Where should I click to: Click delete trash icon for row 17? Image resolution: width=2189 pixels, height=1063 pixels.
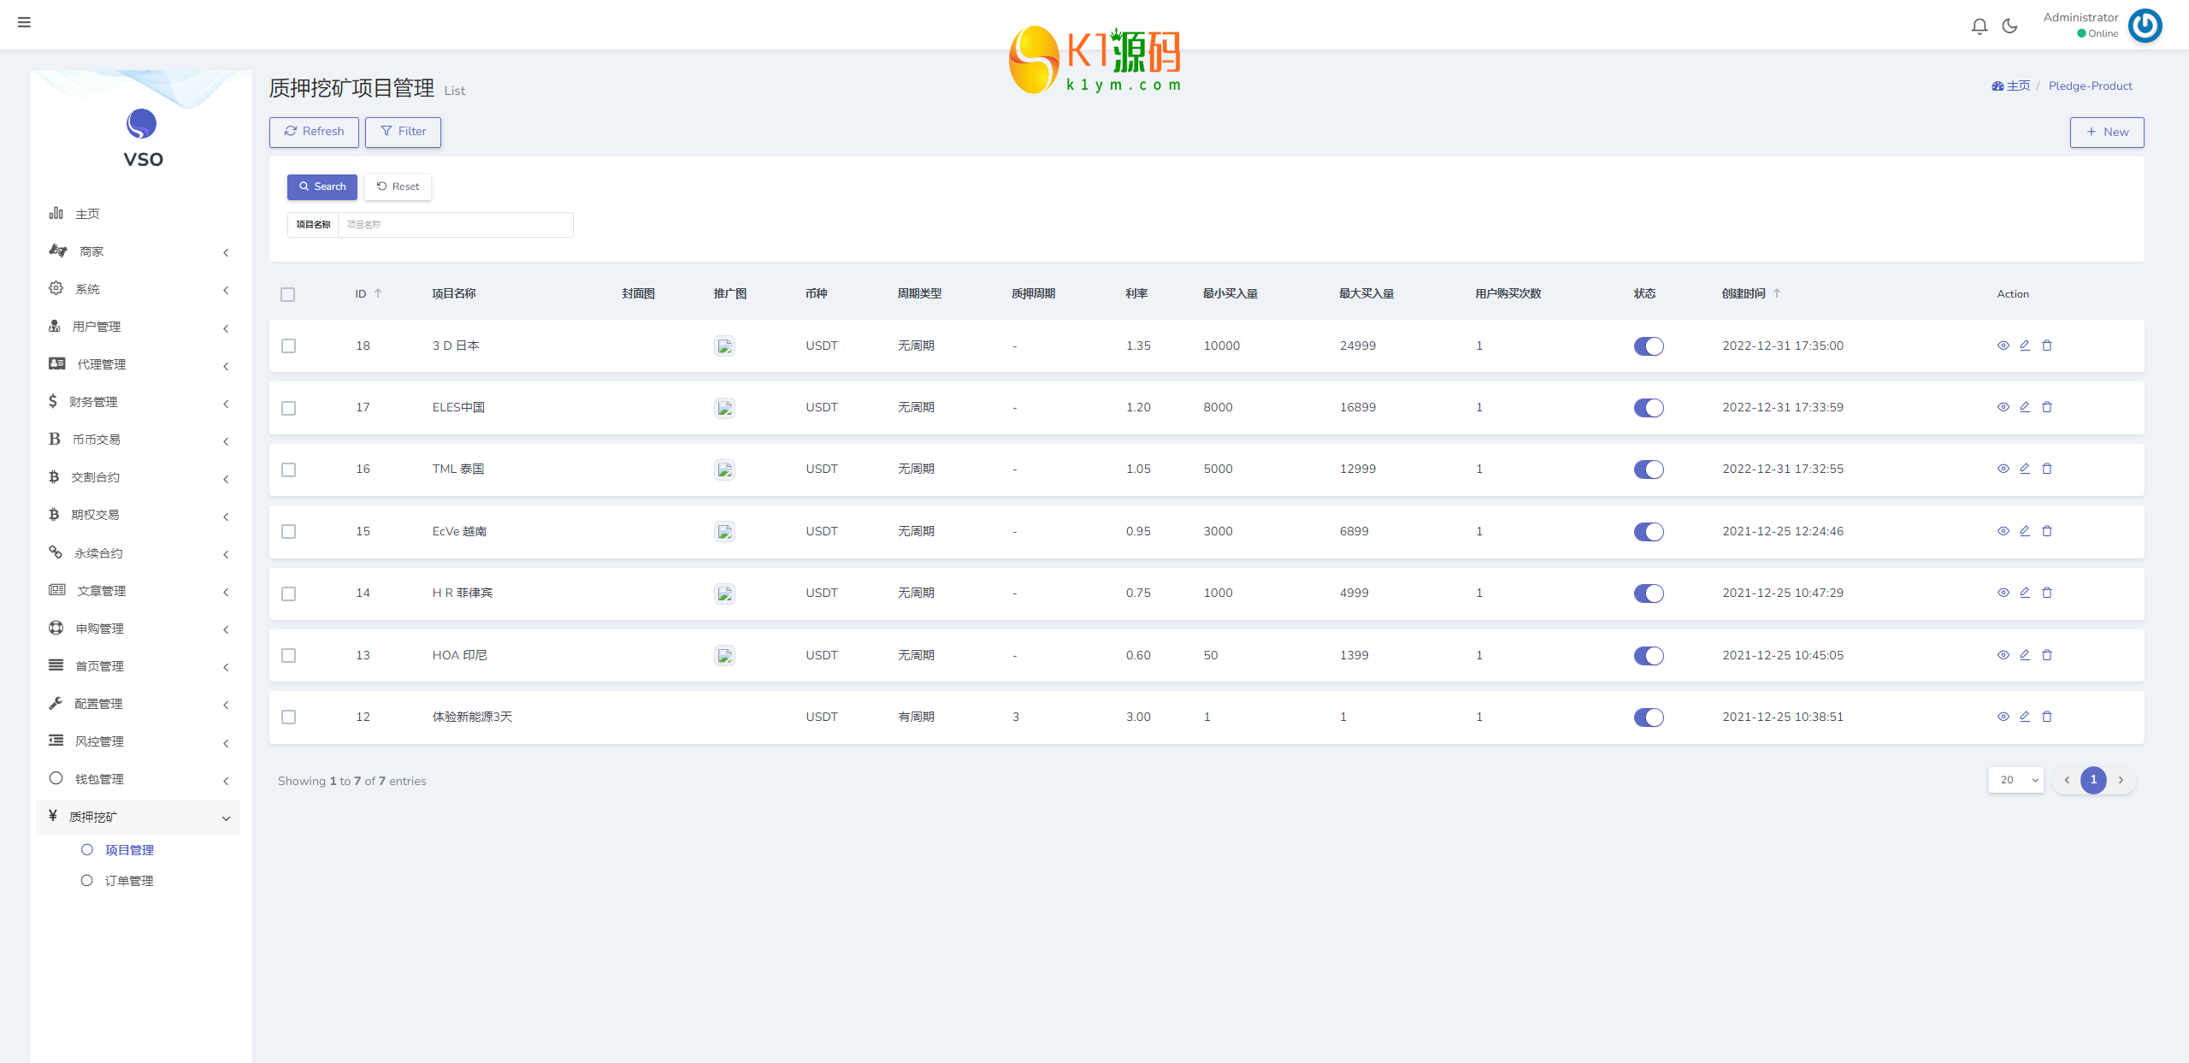coord(2047,407)
